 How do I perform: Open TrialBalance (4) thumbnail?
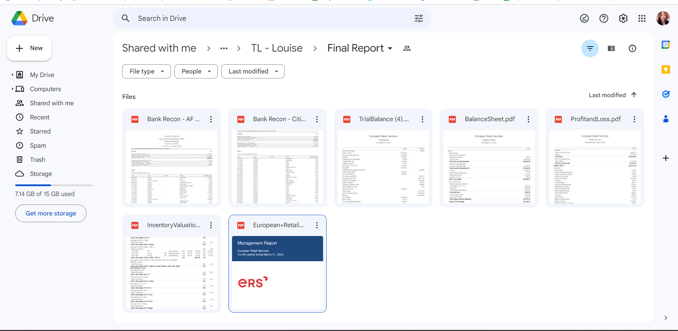(x=383, y=167)
